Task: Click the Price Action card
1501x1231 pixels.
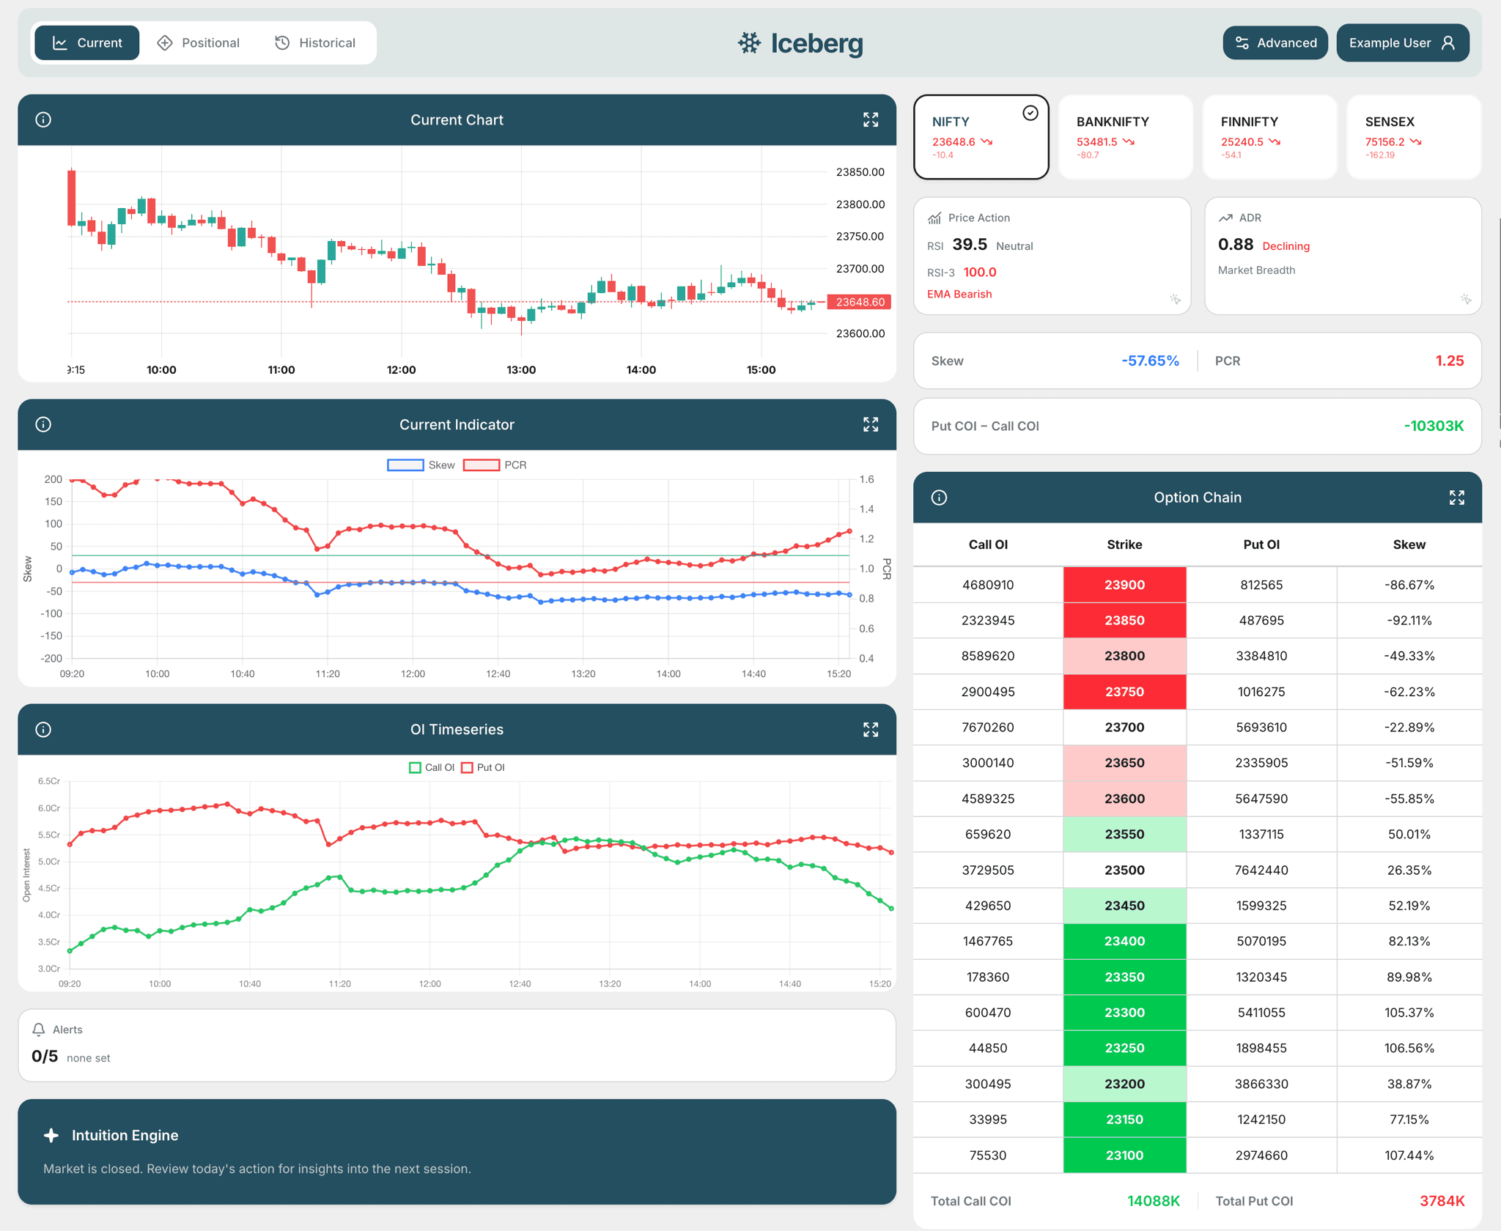Action: [x=1052, y=256]
